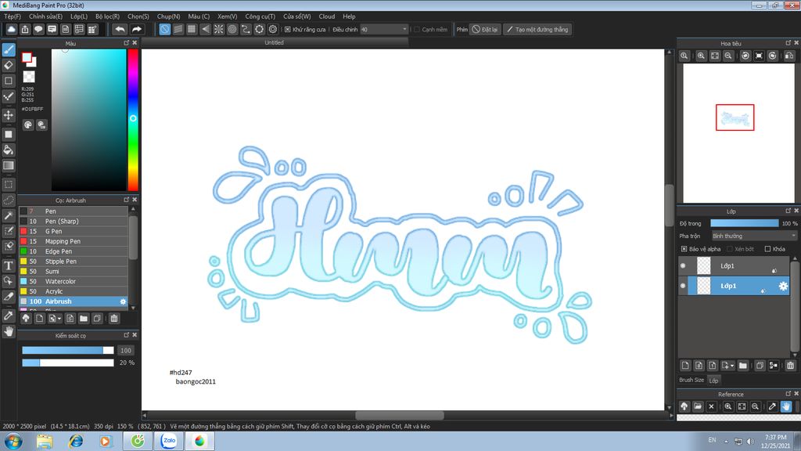Open the color palette icon in Màu panel
Image resolution: width=801 pixels, height=451 pixels.
pos(28,124)
